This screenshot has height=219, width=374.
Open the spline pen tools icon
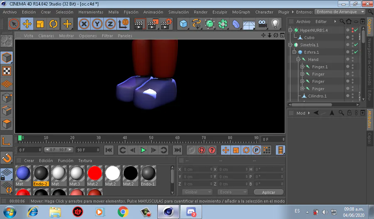pos(196,24)
